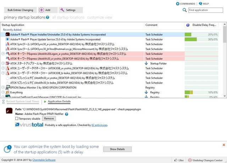Click Adobe Flash Player Installer row icon
Screen dimensions: 227x163
pyautogui.click(x=7, y=34)
